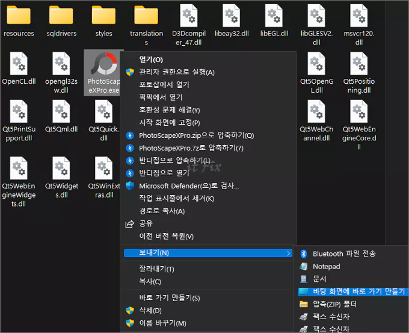Expand the 보내기(N) submenu arrow
The image size is (409, 333).
[288, 253]
